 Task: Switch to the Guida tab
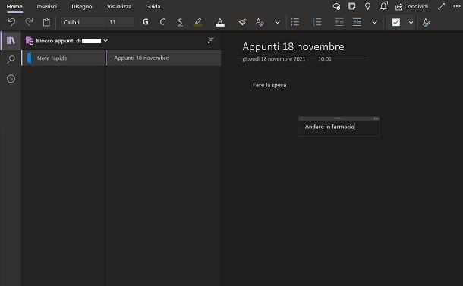pyautogui.click(x=153, y=6)
